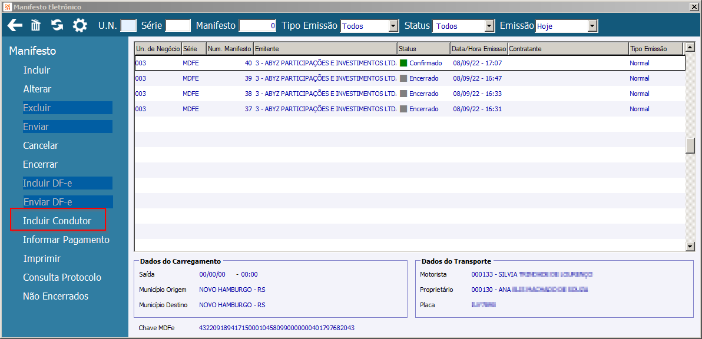This screenshot has width=702, height=339.
Task: Select Incluir in the Manifesto menu
Action: [x=37, y=70]
